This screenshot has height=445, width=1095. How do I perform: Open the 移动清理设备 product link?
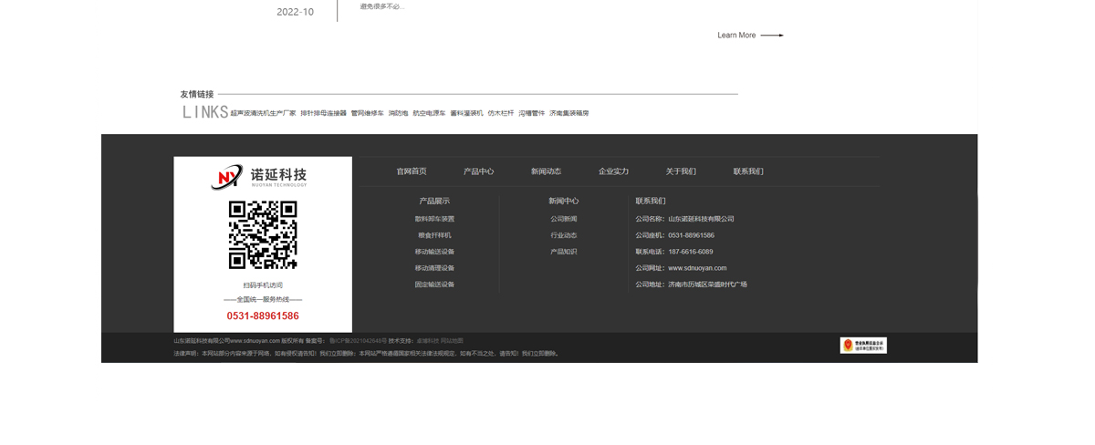pyautogui.click(x=434, y=268)
